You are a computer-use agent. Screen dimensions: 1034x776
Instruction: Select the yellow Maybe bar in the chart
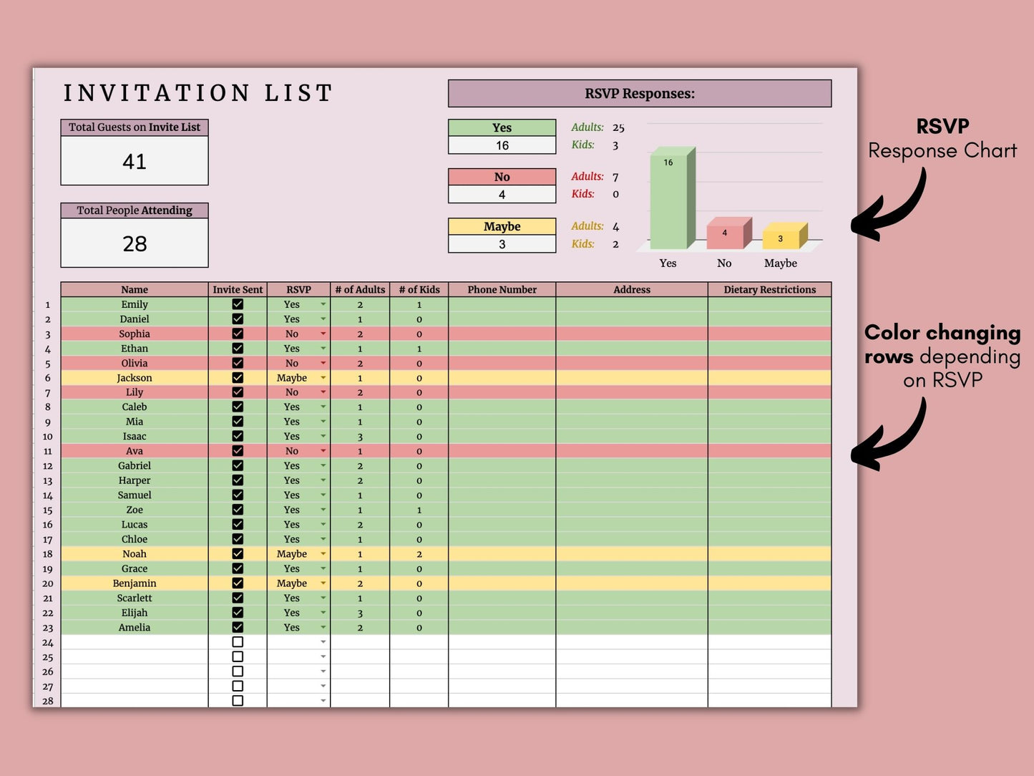tap(781, 238)
